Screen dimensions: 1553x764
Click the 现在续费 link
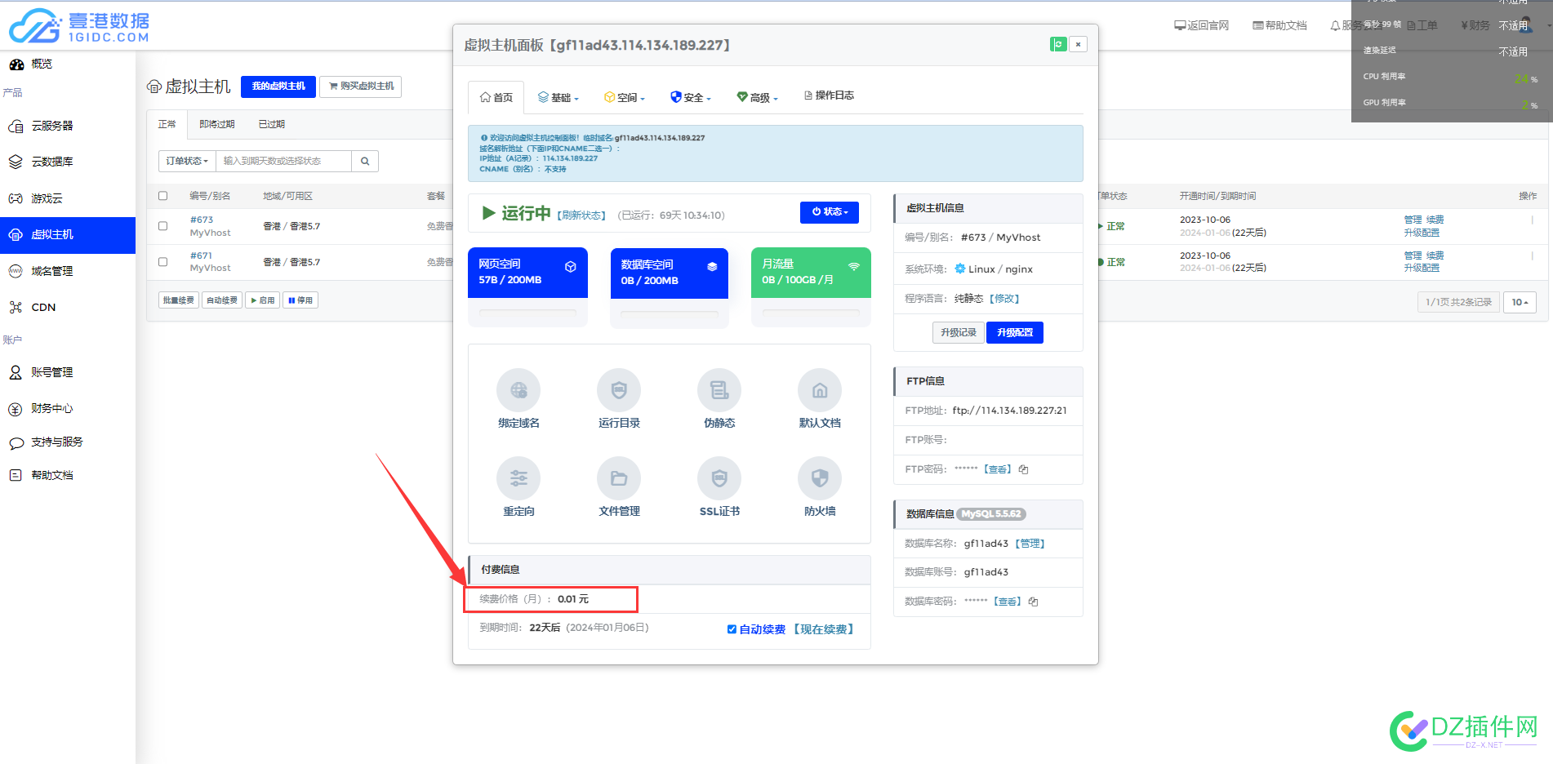(x=823, y=629)
